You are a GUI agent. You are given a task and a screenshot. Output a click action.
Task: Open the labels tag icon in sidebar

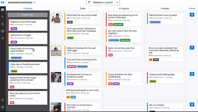[2, 24]
